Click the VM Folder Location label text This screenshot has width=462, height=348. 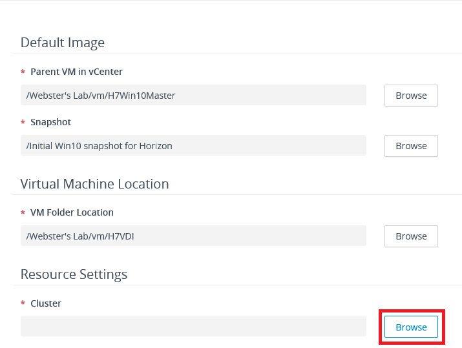tap(72, 212)
